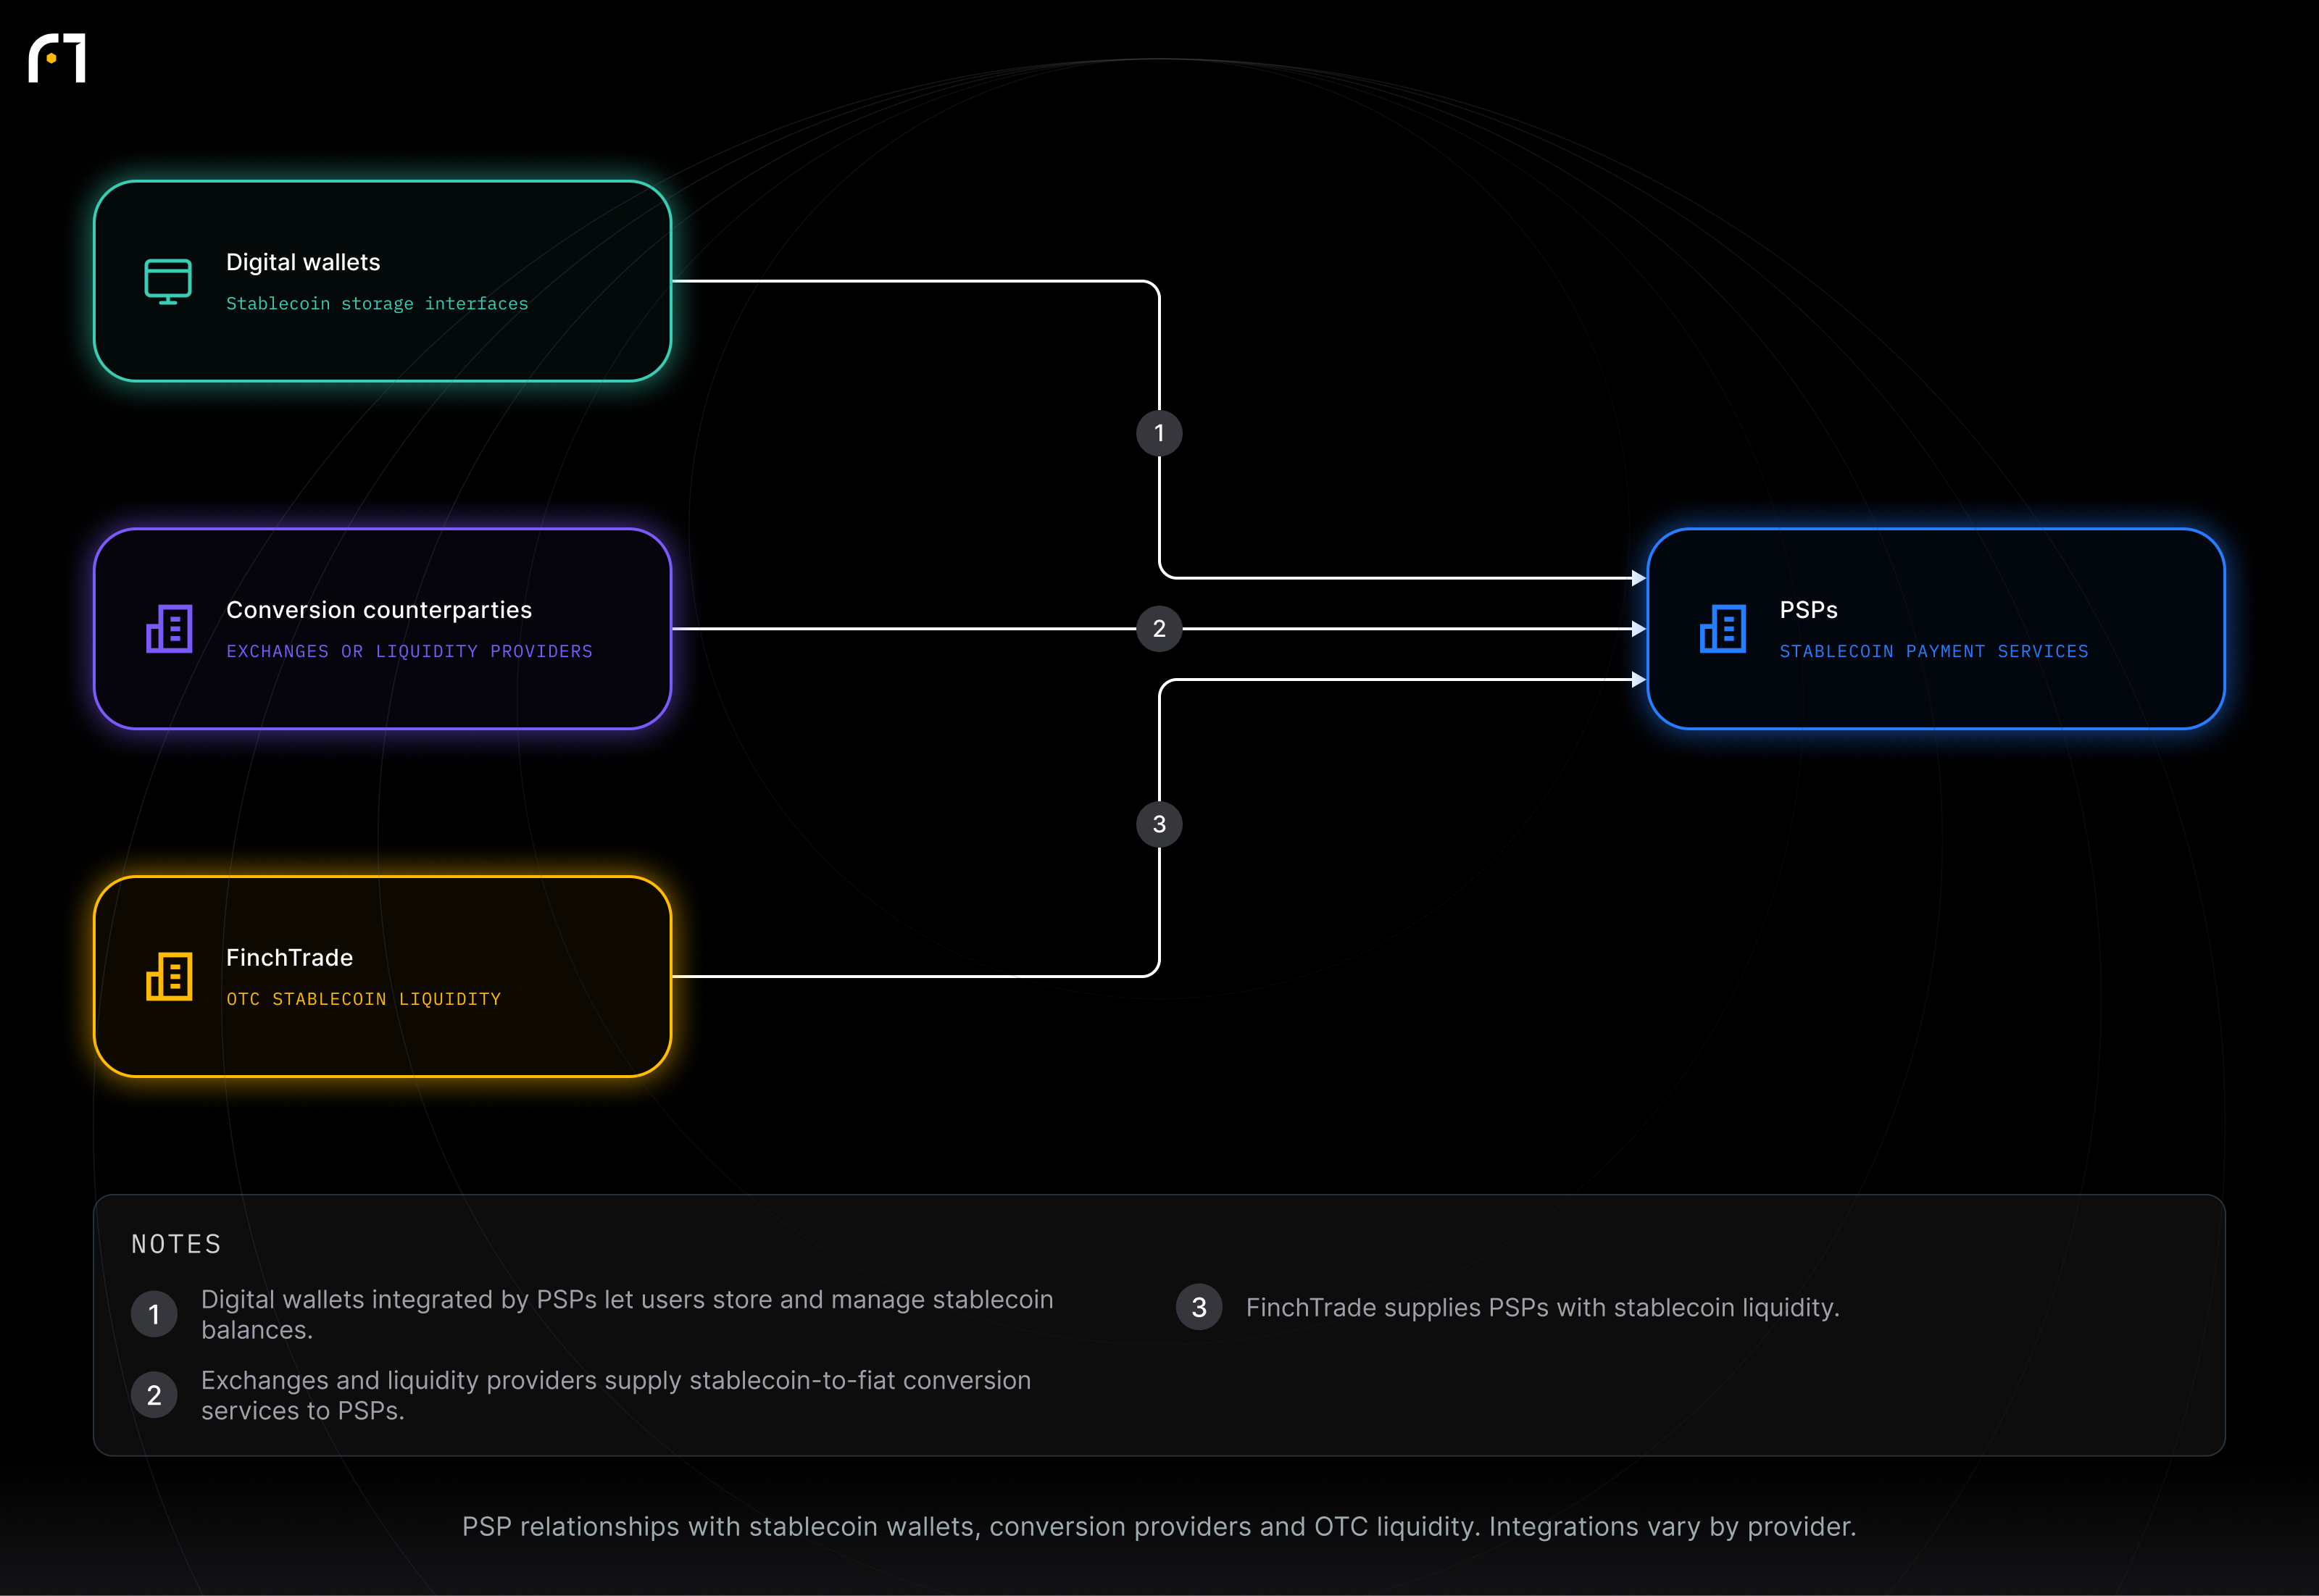The width and height of the screenshot is (2319, 1596).
Task: Click the note 'FinchTrade supplies PSPs with stablecoin liquidity'
Action: click(x=1542, y=1308)
